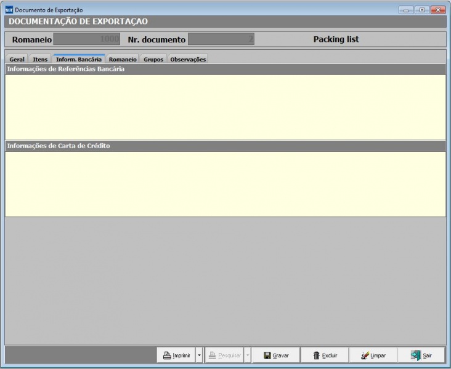Show the Grupos tab
The height and width of the screenshot is (369, 451).
coord(153,60)
